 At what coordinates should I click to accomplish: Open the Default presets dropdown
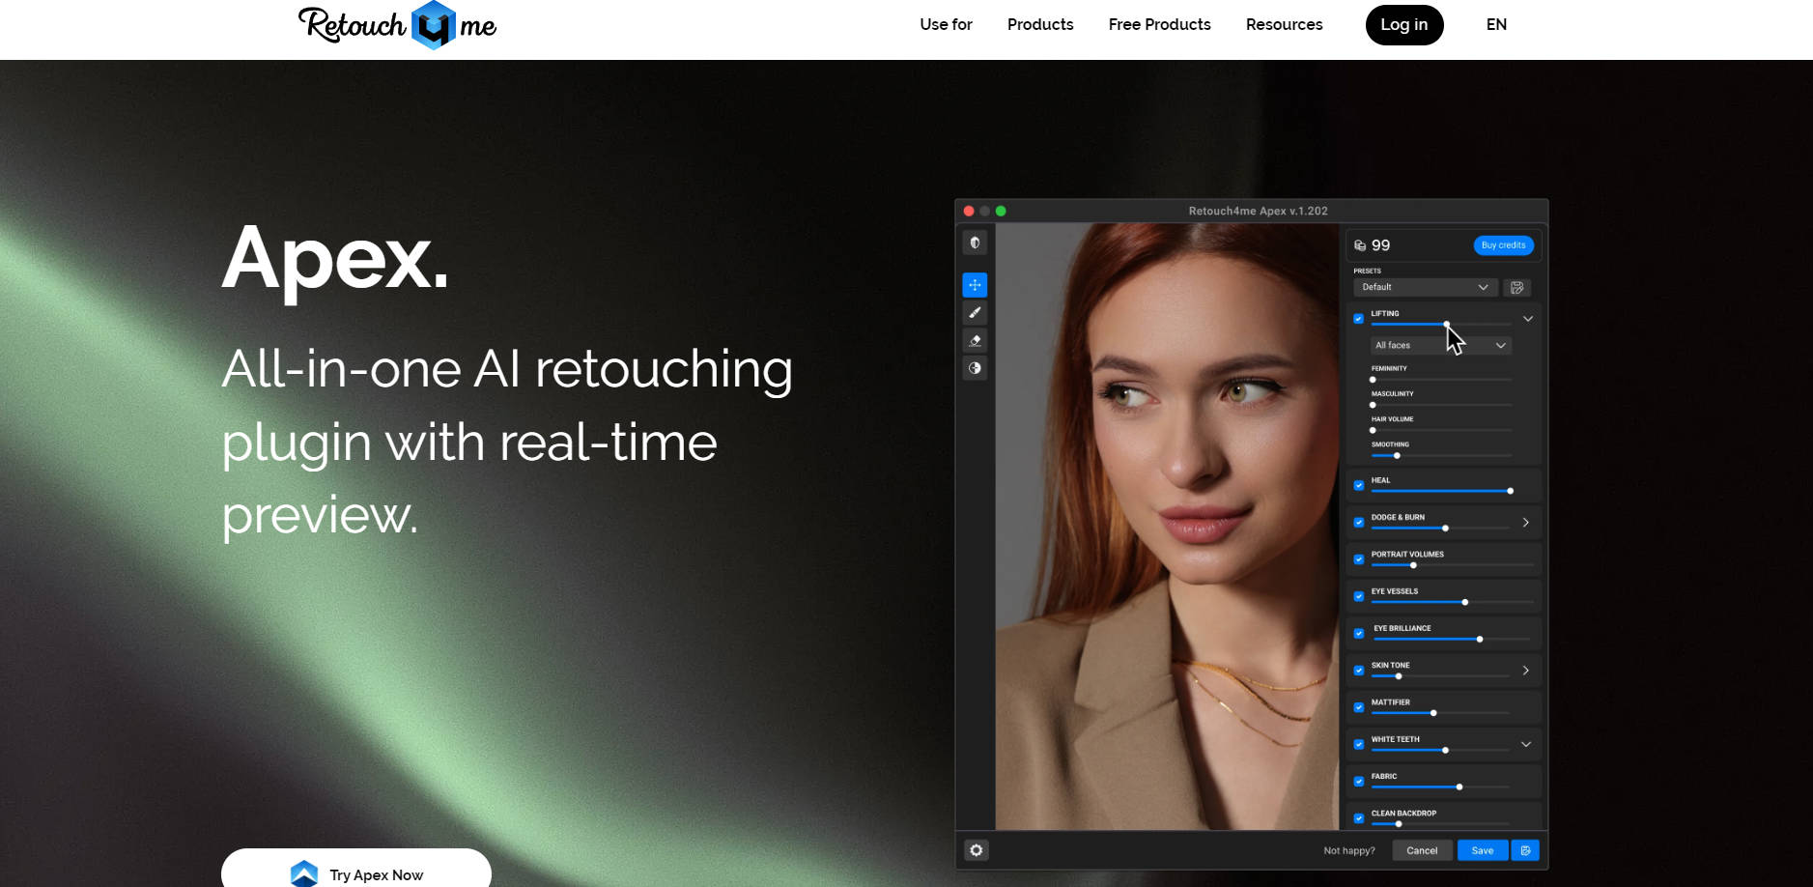point(1425,287)
